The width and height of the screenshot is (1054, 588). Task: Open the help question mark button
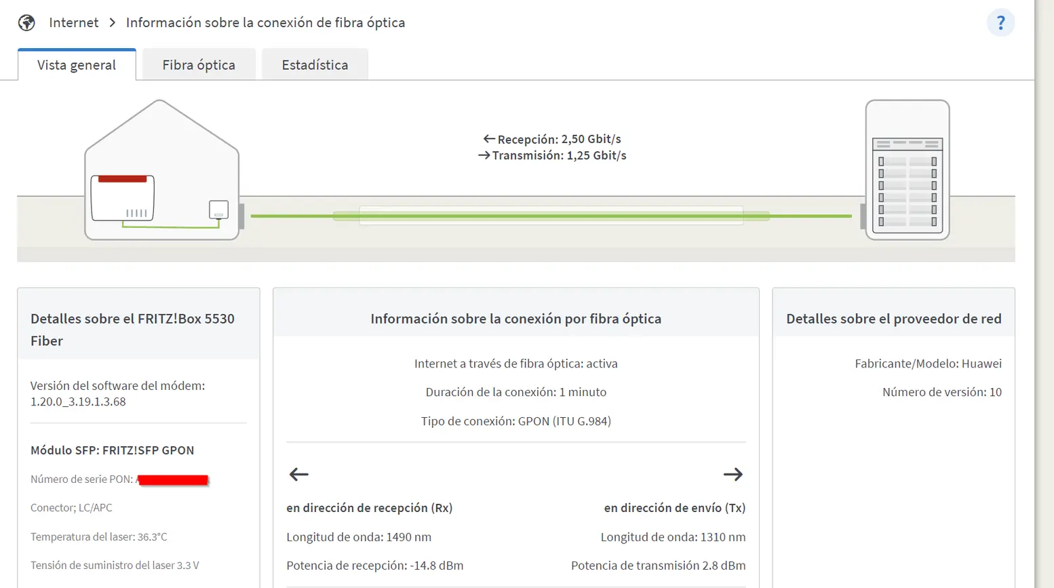pyautogui.click(x=1000, y=22)
